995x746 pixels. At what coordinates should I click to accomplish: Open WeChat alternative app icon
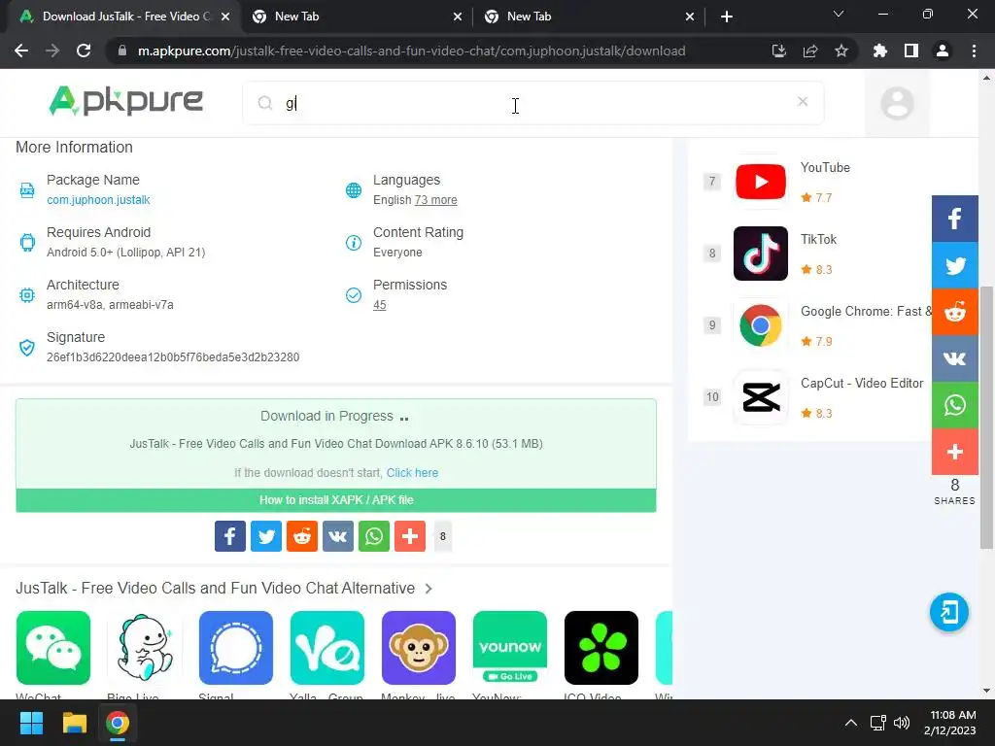point(53,648)
